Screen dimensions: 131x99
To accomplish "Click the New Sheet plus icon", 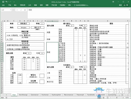I will coord(122,95).
